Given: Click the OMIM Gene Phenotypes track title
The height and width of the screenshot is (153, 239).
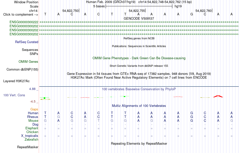Looking at the screenshot, I should pyautogui.click(x=139, y=58).
